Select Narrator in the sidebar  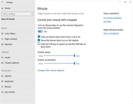8,44
